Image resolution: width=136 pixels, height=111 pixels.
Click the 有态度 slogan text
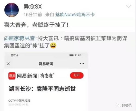point(47,76)
